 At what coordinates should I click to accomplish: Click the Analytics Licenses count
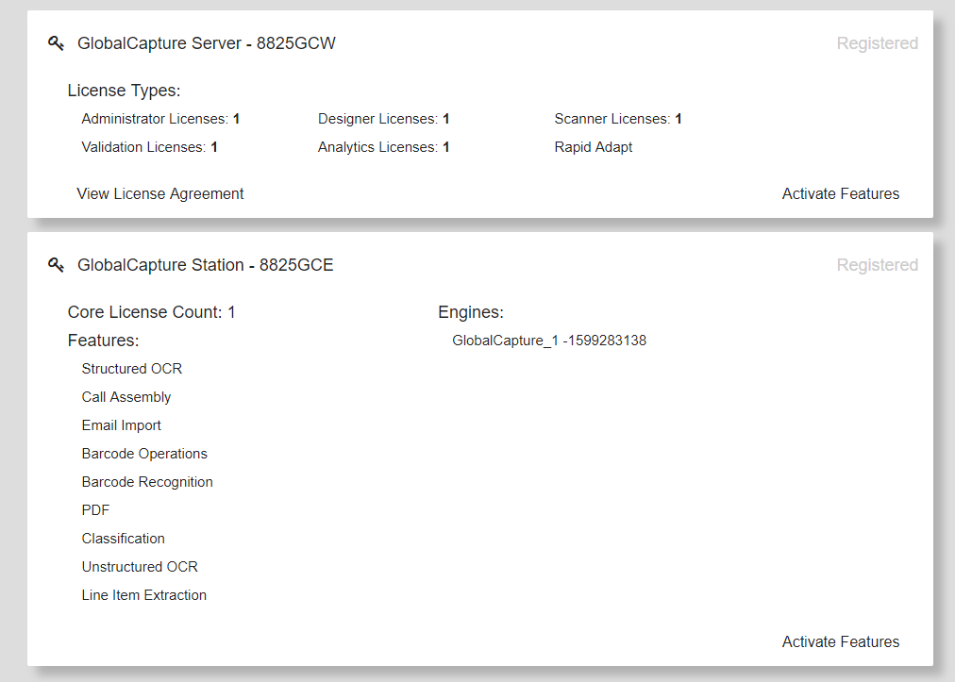coord(384,147)
